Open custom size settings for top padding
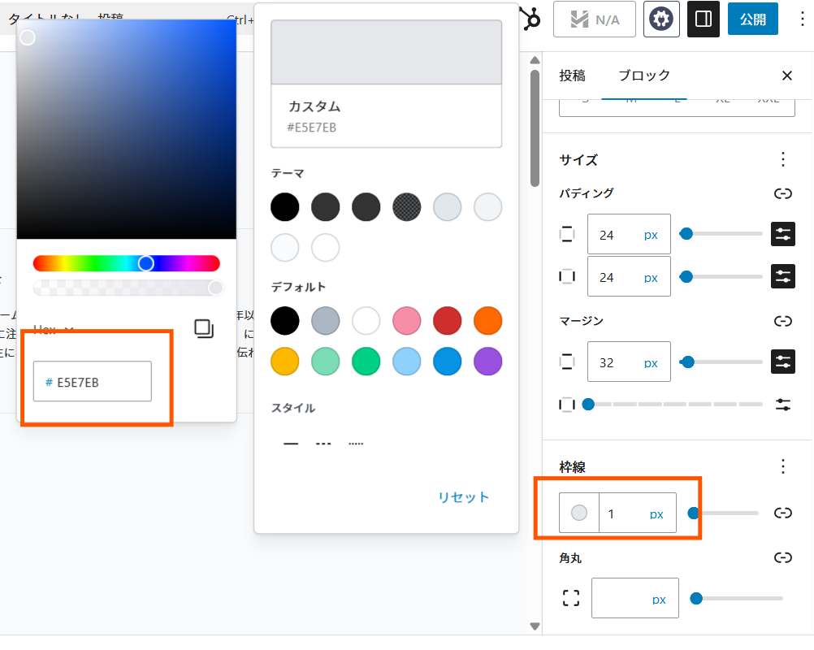The height and width of the screenshot is (650, 814). click(x=782, y=235)
